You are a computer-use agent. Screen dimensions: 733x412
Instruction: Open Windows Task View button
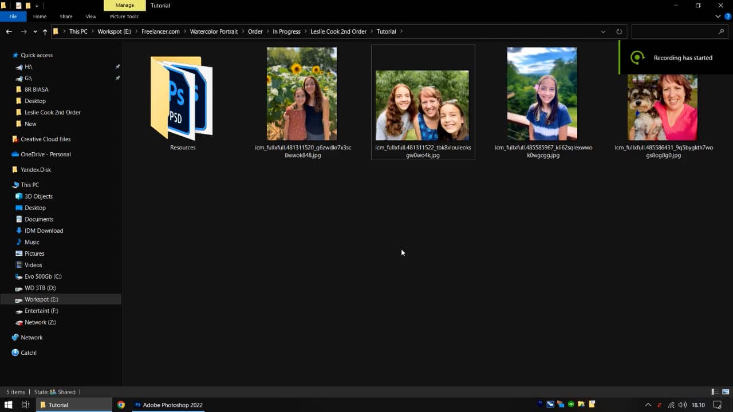tap(25, 405)
